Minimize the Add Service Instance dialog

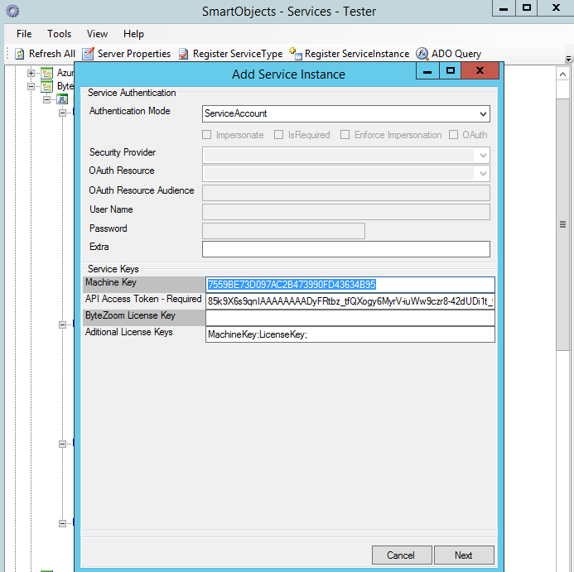pos(427,70)
